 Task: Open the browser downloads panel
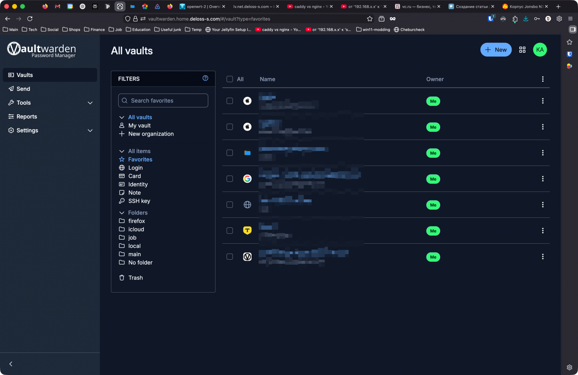click(526, 19)
